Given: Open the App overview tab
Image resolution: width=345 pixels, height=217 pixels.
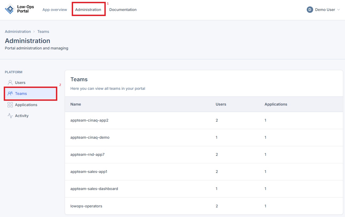Looking at the screenshot, I should pyautogui.click(x=55, y=10).
